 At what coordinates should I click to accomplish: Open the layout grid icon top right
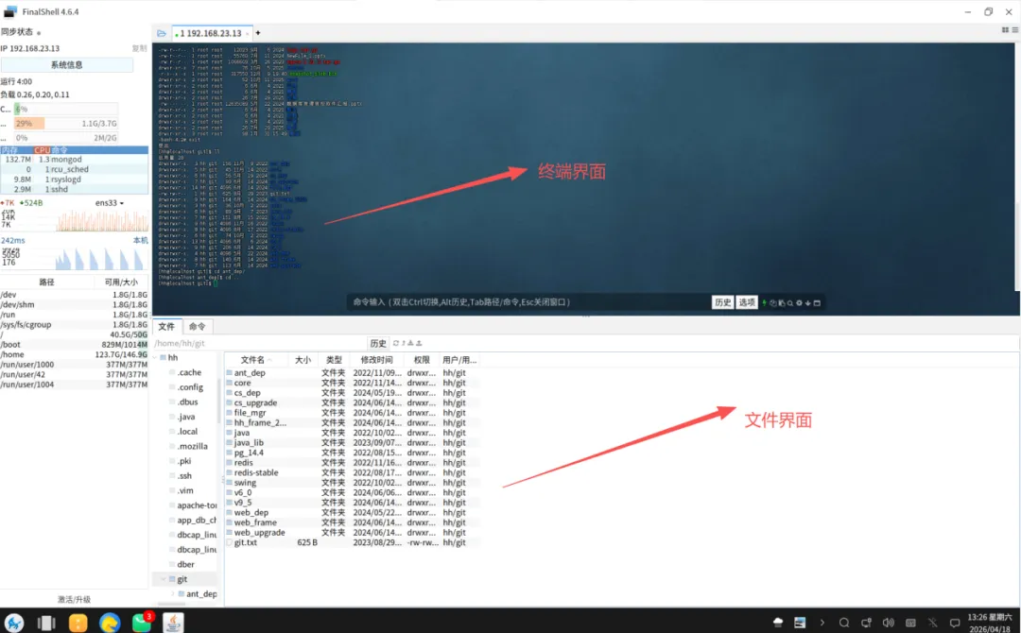click(1005, 30)
